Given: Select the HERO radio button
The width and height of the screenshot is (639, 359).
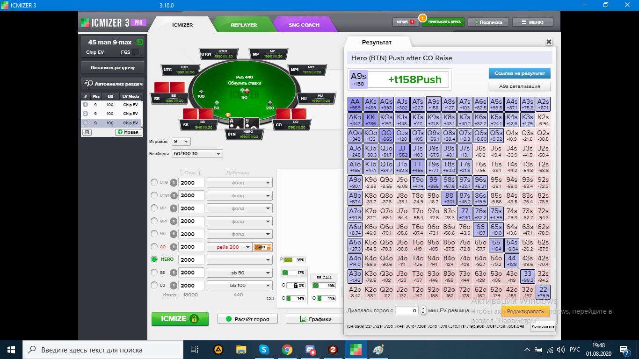Looking at the screenshot, I should pos(154,259).
